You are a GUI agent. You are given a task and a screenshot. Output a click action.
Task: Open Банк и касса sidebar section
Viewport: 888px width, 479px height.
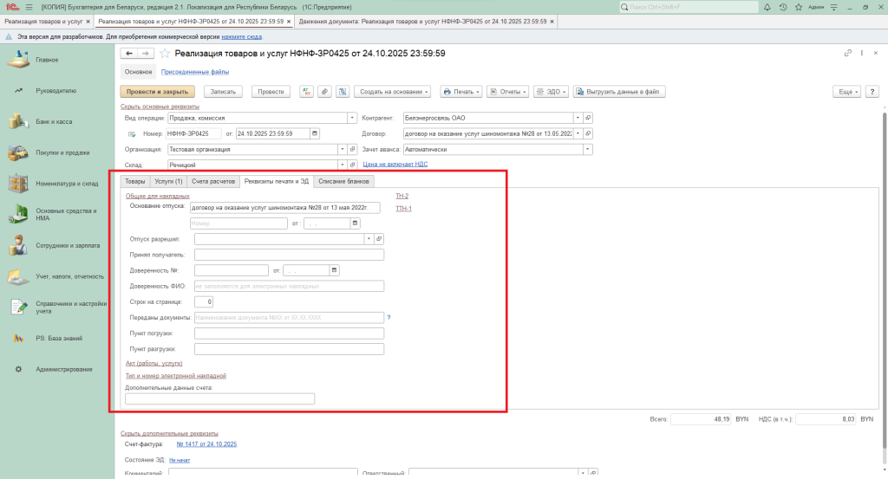click(54, 122)
